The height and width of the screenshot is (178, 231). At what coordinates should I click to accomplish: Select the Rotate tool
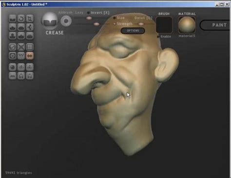21,18
